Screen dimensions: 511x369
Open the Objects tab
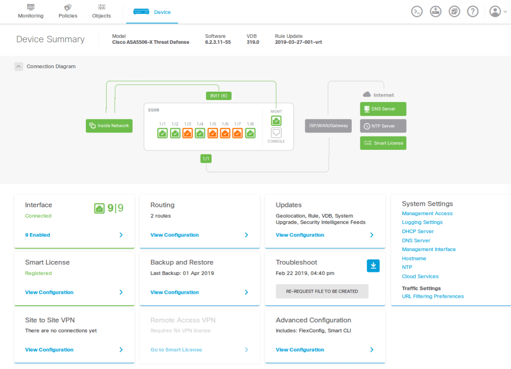pyautogui.click(x=101, y=11)
